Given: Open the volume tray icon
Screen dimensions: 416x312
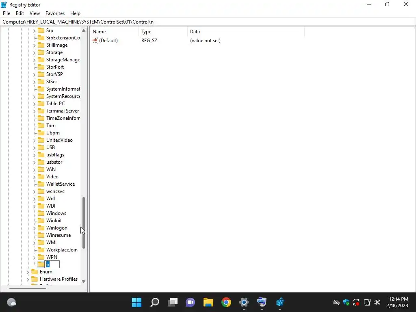Looking at the screenshot, I should (x=377, y=302).
